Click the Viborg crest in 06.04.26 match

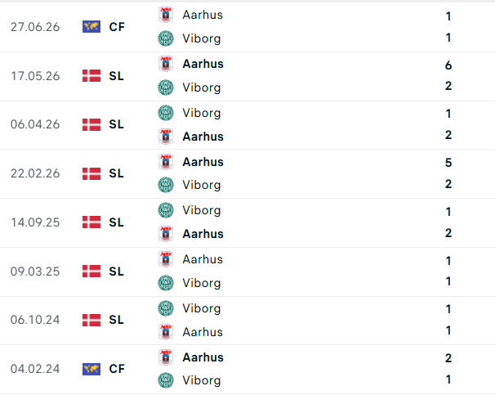[x=166, y=113]
